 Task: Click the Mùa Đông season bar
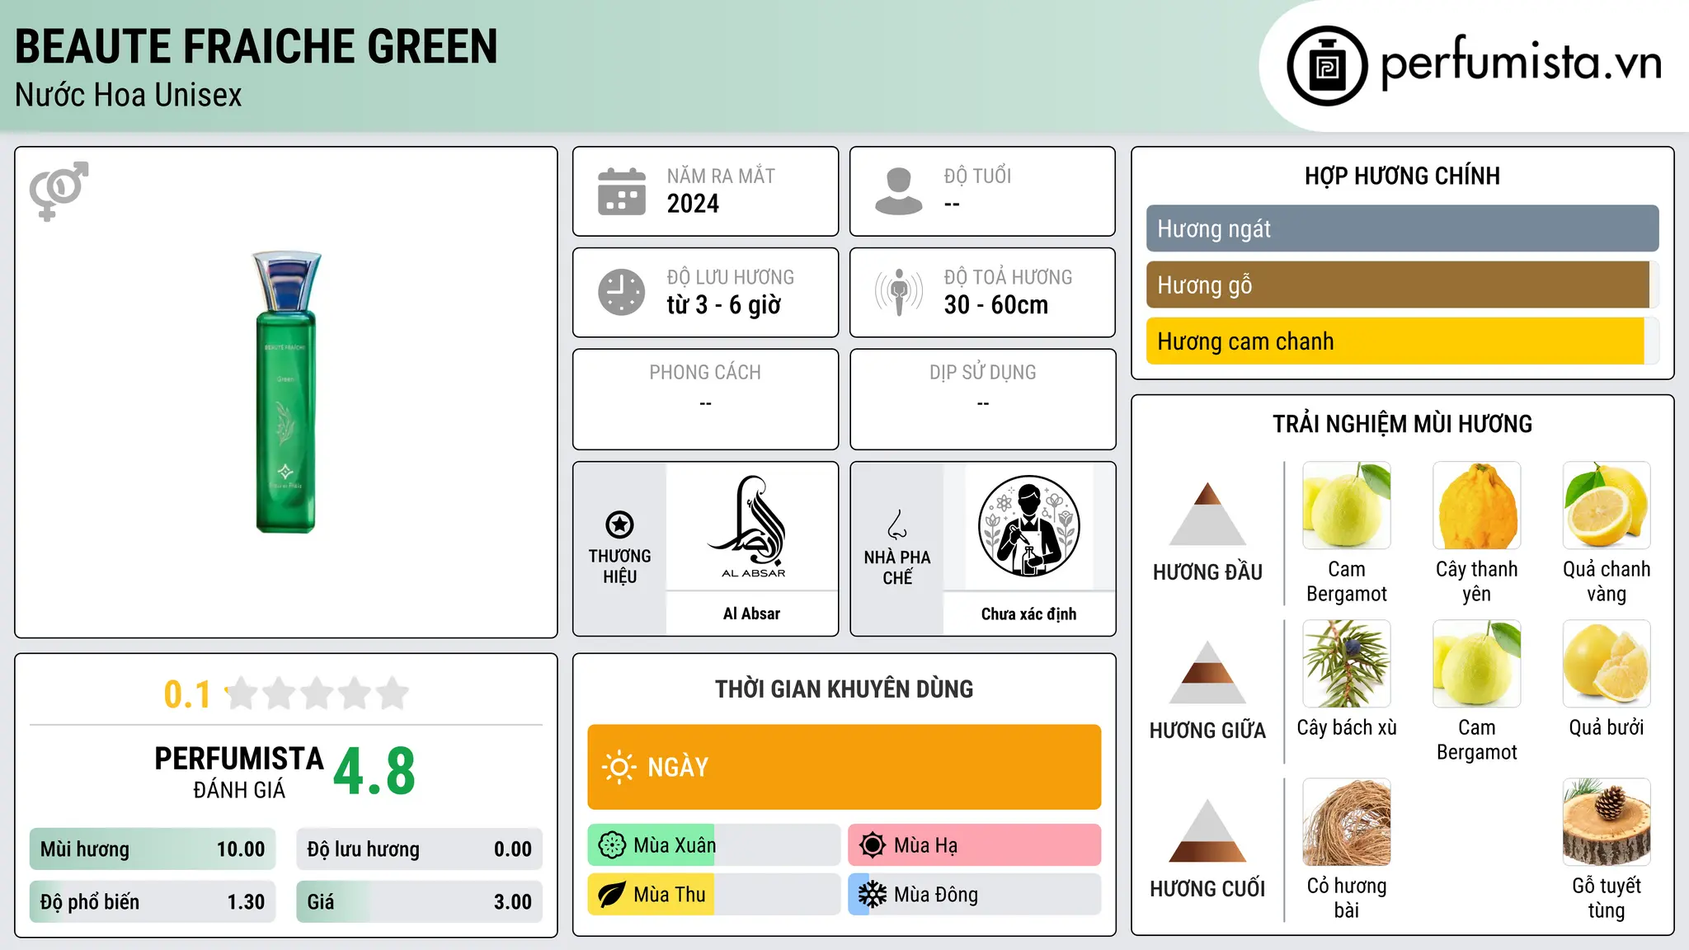click(x=974, y=895)
